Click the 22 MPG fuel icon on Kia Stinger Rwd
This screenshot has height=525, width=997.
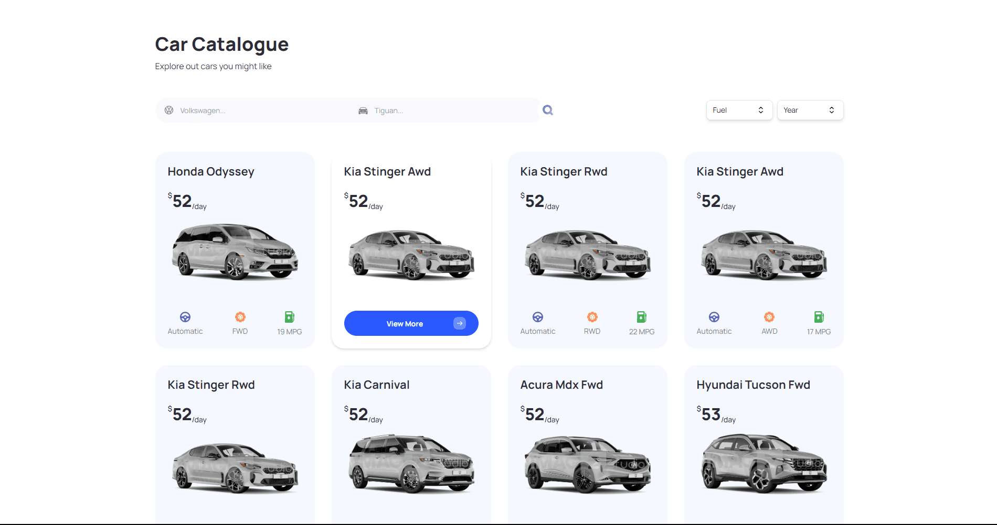click(641, 317)
